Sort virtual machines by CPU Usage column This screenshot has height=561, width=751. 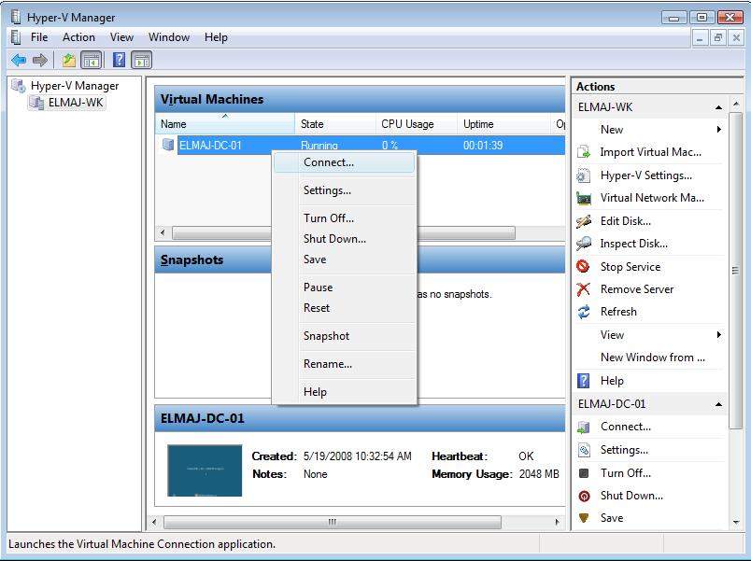417,124
